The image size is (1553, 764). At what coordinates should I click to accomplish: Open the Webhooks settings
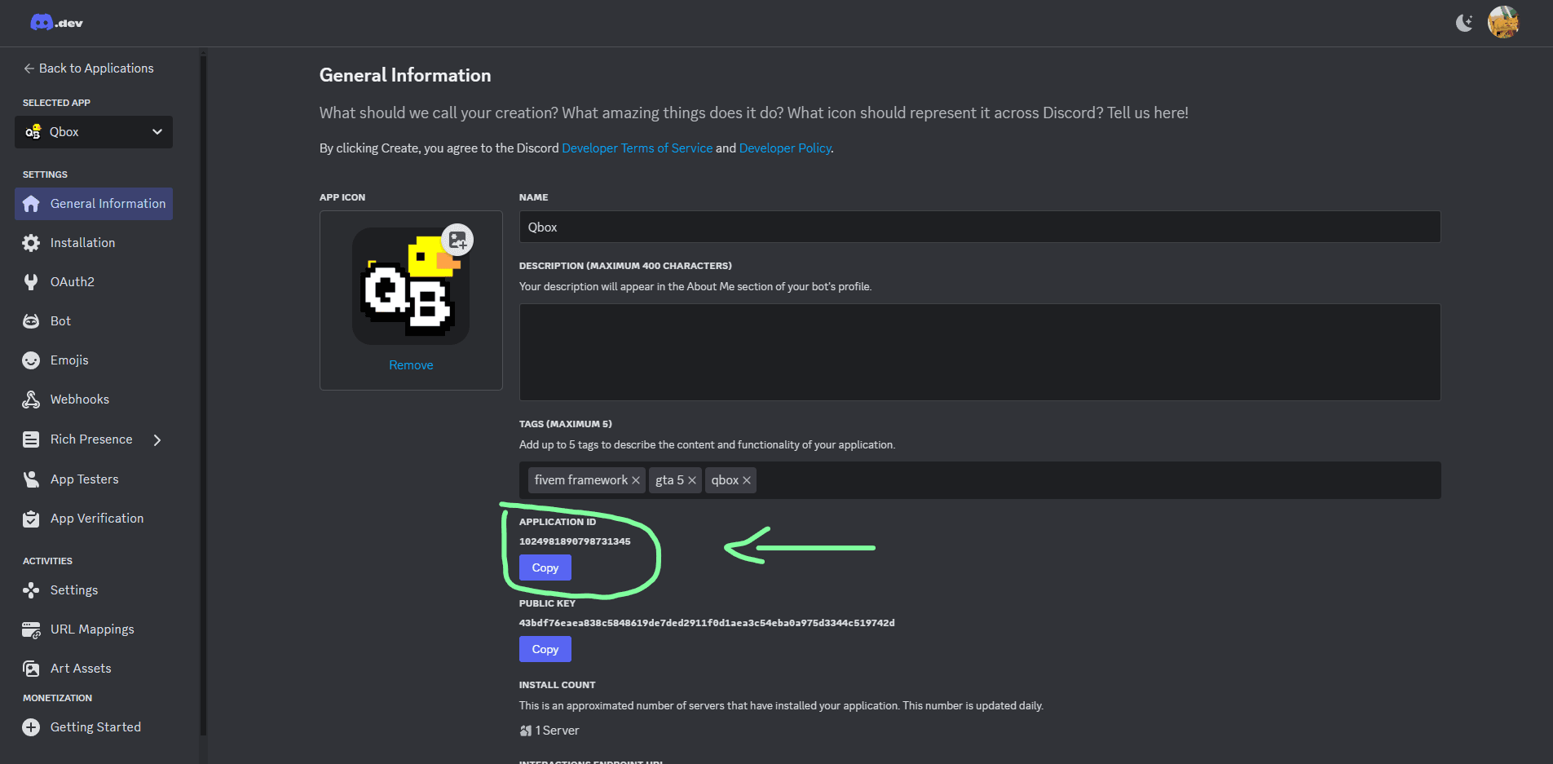(x=79, y=399)
